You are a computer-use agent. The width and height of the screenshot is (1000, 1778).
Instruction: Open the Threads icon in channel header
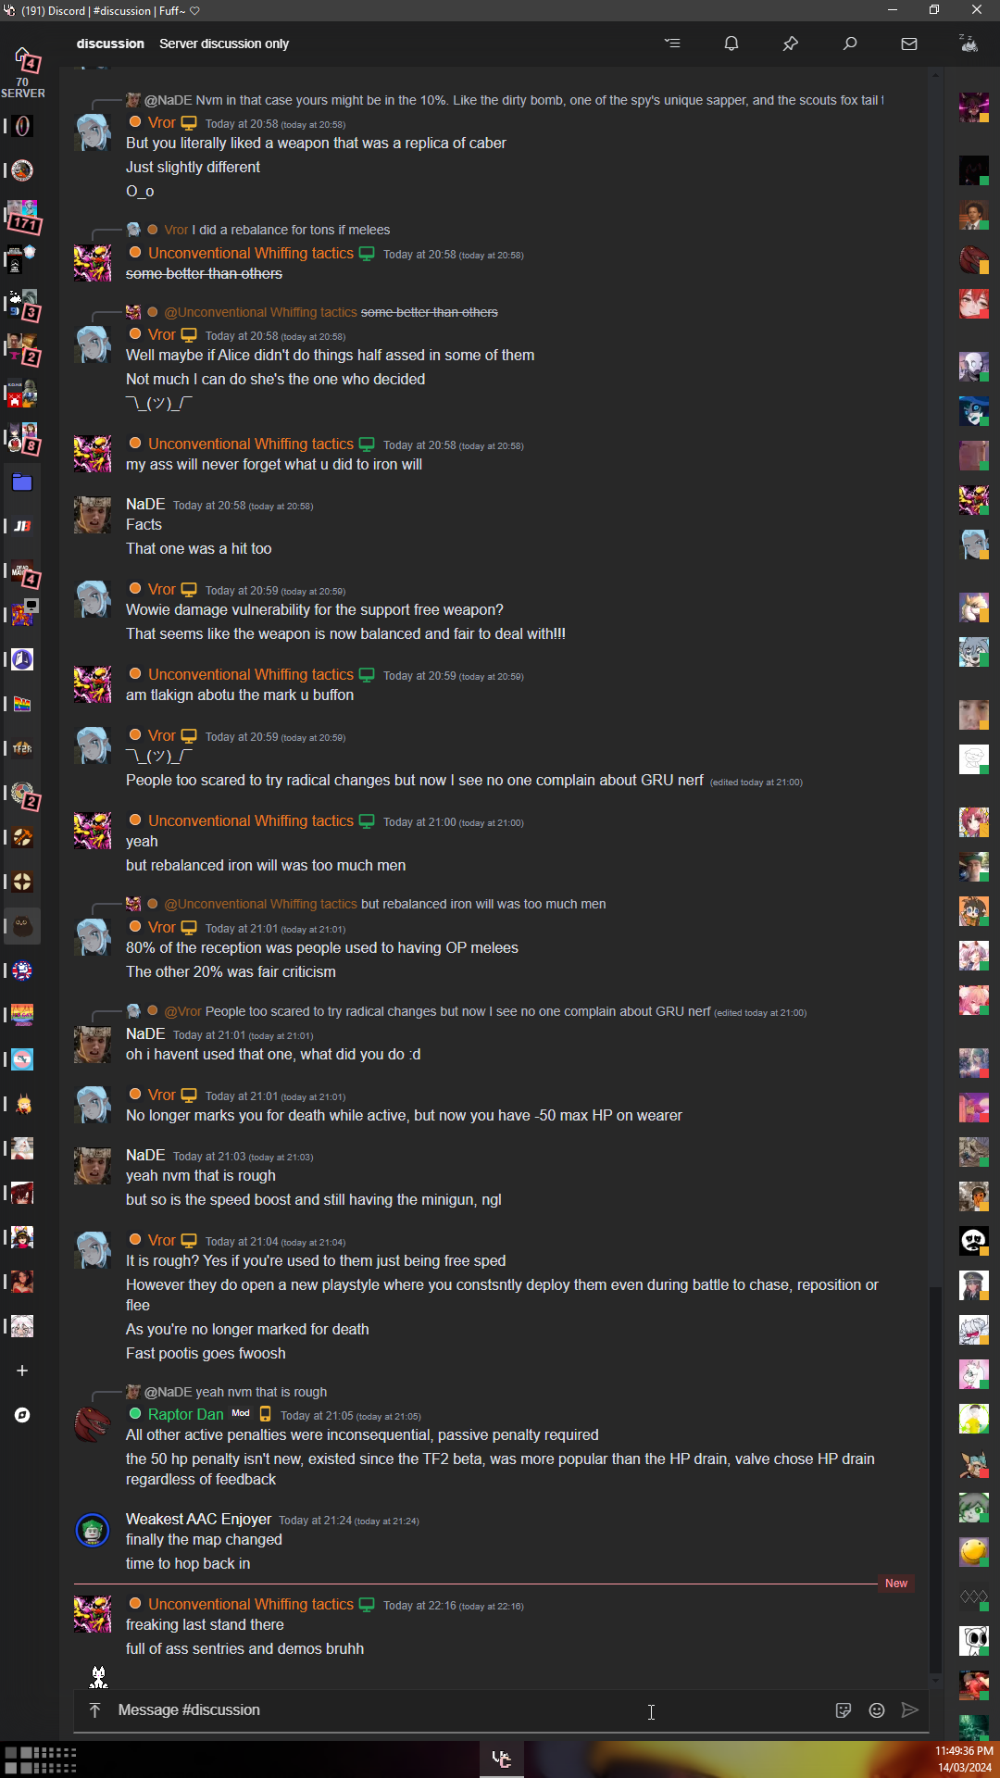pyautogui.click(x=672, y=44)
